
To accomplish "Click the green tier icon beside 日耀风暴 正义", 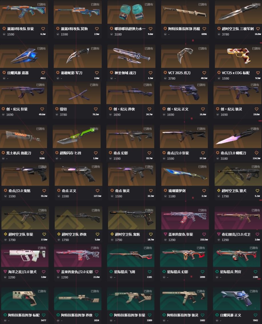I will click(217, 315).
